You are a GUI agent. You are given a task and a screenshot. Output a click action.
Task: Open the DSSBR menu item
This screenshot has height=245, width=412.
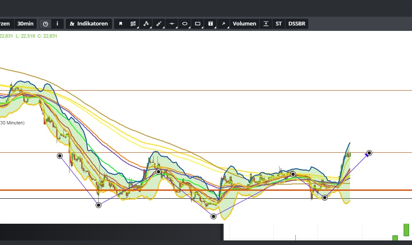(296, 24)
